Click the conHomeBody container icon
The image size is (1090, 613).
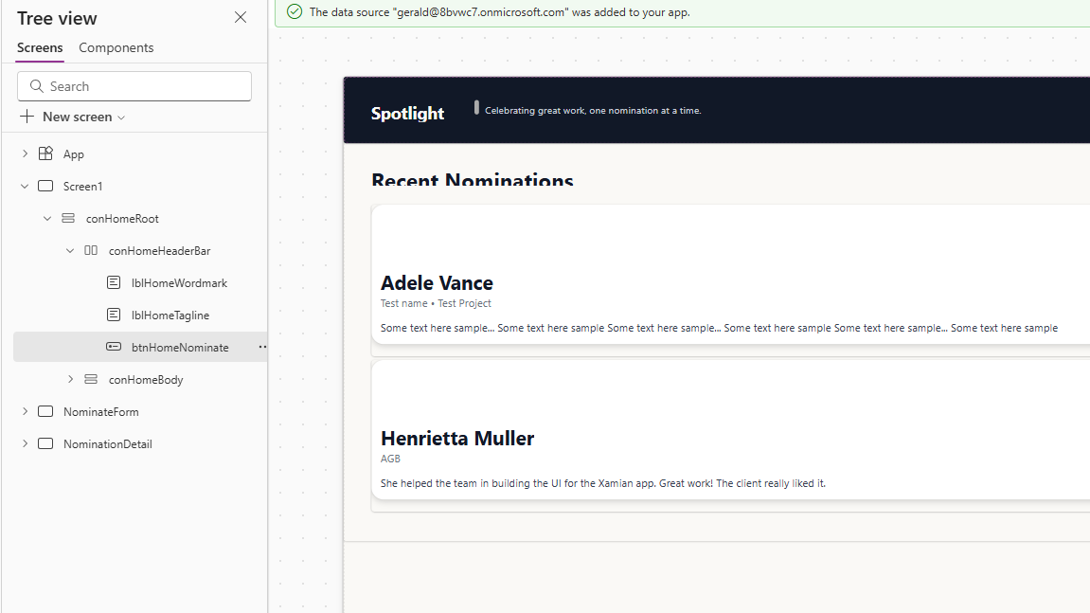point(91,379)
